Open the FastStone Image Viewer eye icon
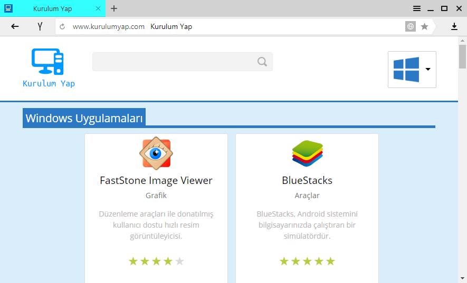The height and width of the screenshot is (283, 467). pos(156,153)
